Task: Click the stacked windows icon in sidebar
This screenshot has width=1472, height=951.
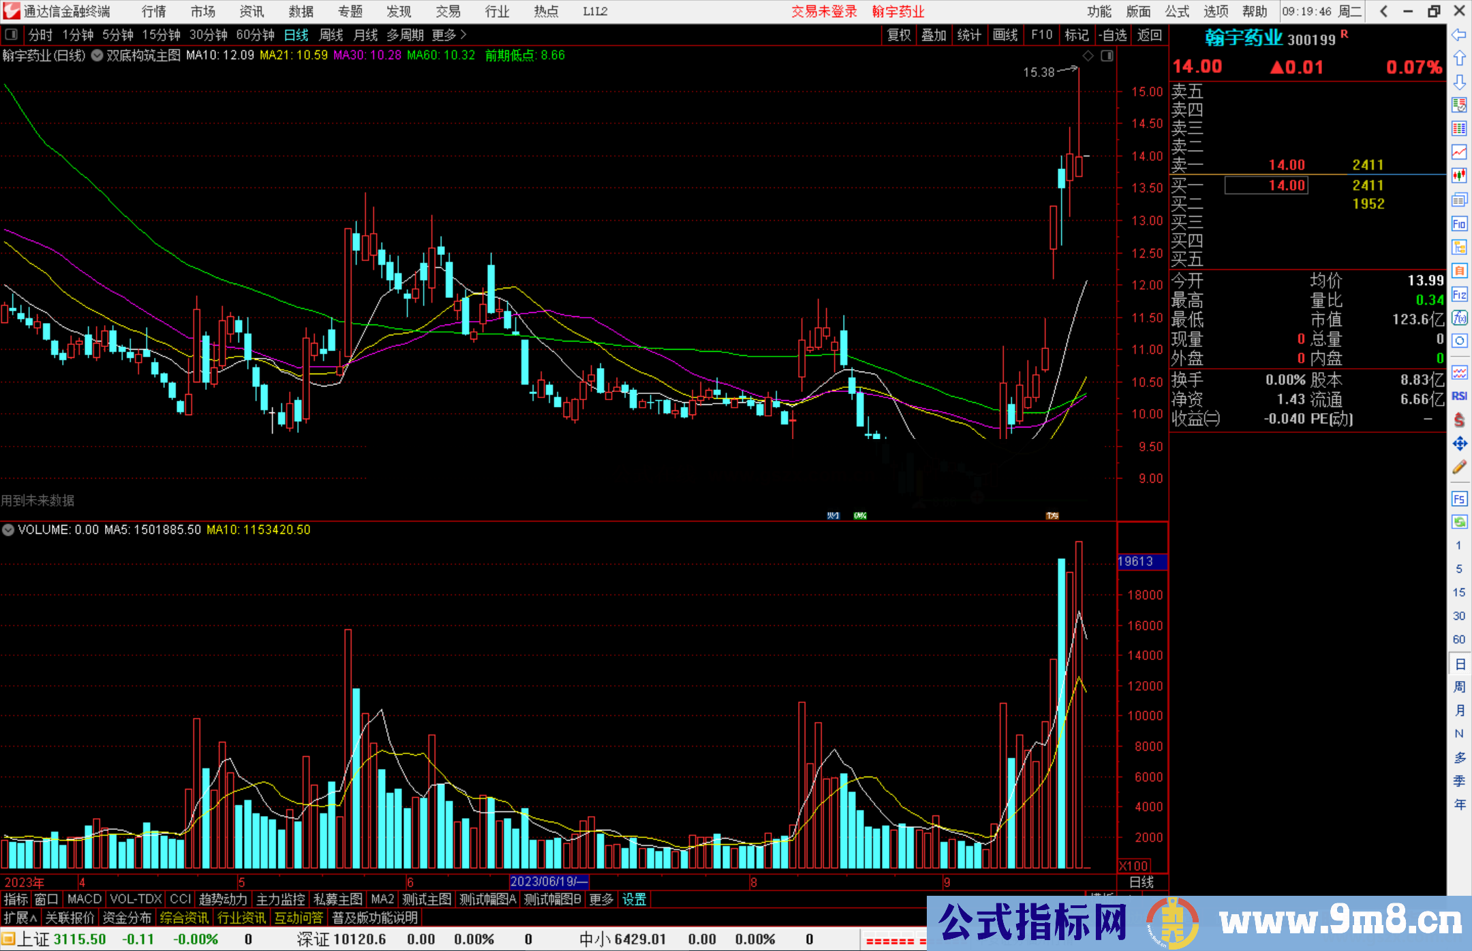Action: point(1459,200)
